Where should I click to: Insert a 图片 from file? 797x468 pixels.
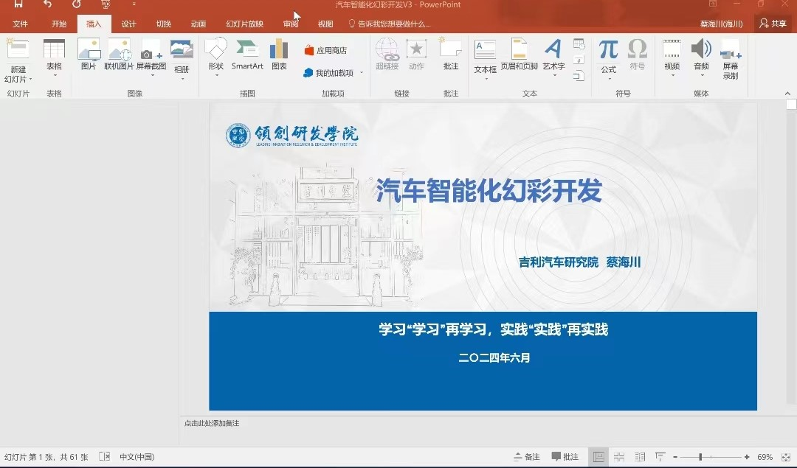click(89, 55)
